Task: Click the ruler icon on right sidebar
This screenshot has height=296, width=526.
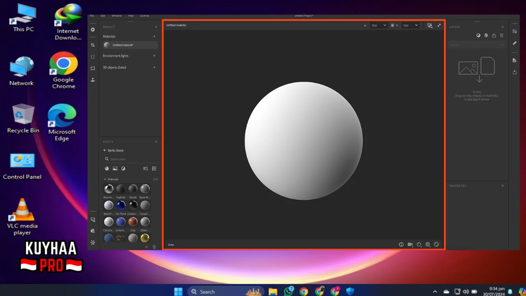Action: [x=514, y=43]
